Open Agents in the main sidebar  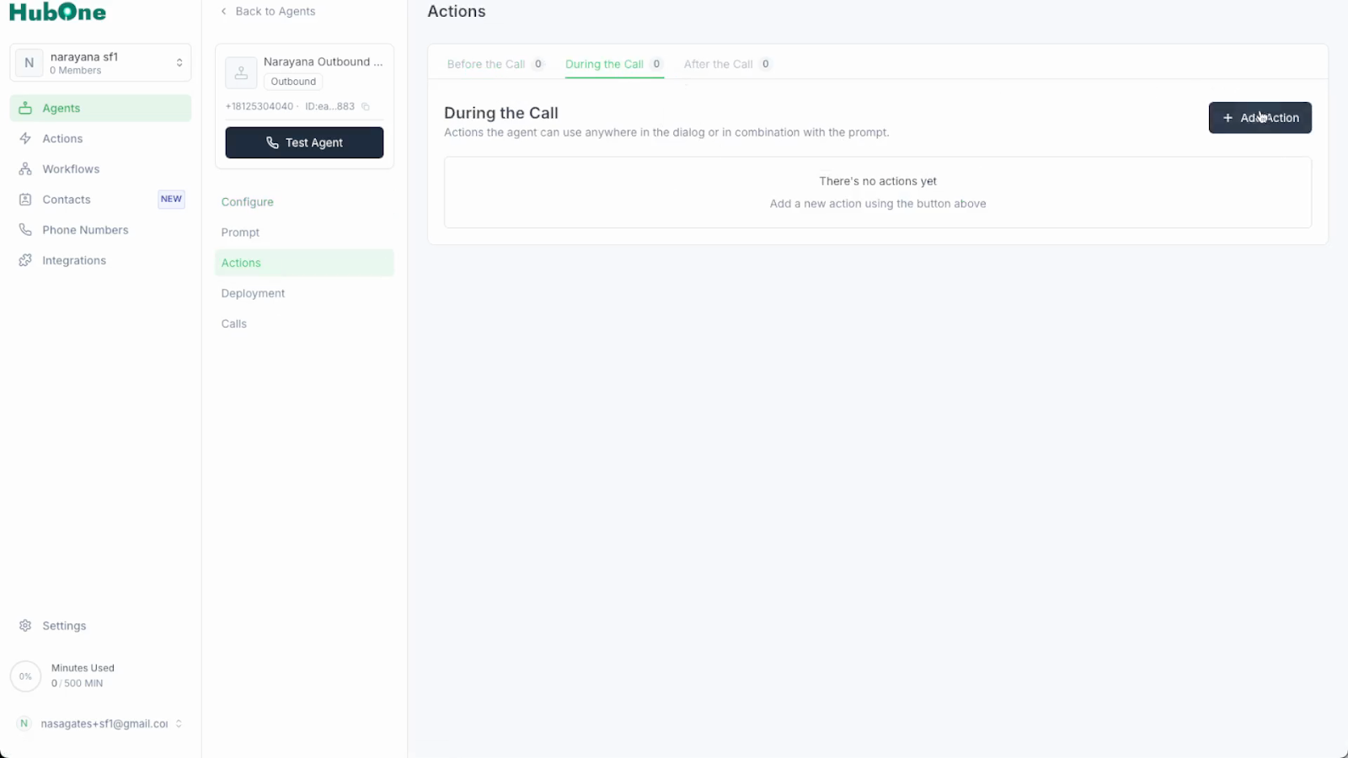(100, 108)
